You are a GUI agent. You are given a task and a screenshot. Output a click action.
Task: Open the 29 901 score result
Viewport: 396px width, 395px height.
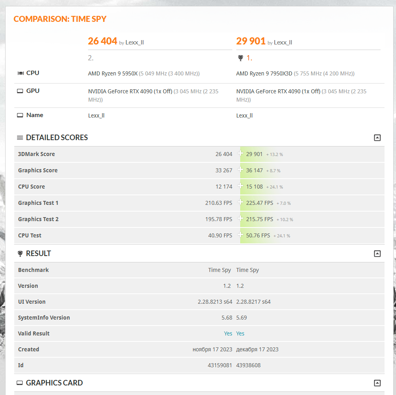(x=251, y=41)
